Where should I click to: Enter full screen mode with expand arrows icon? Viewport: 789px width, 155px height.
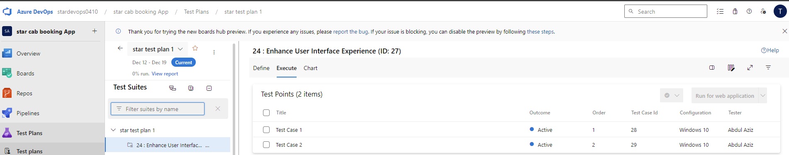[x=750, y=68]
